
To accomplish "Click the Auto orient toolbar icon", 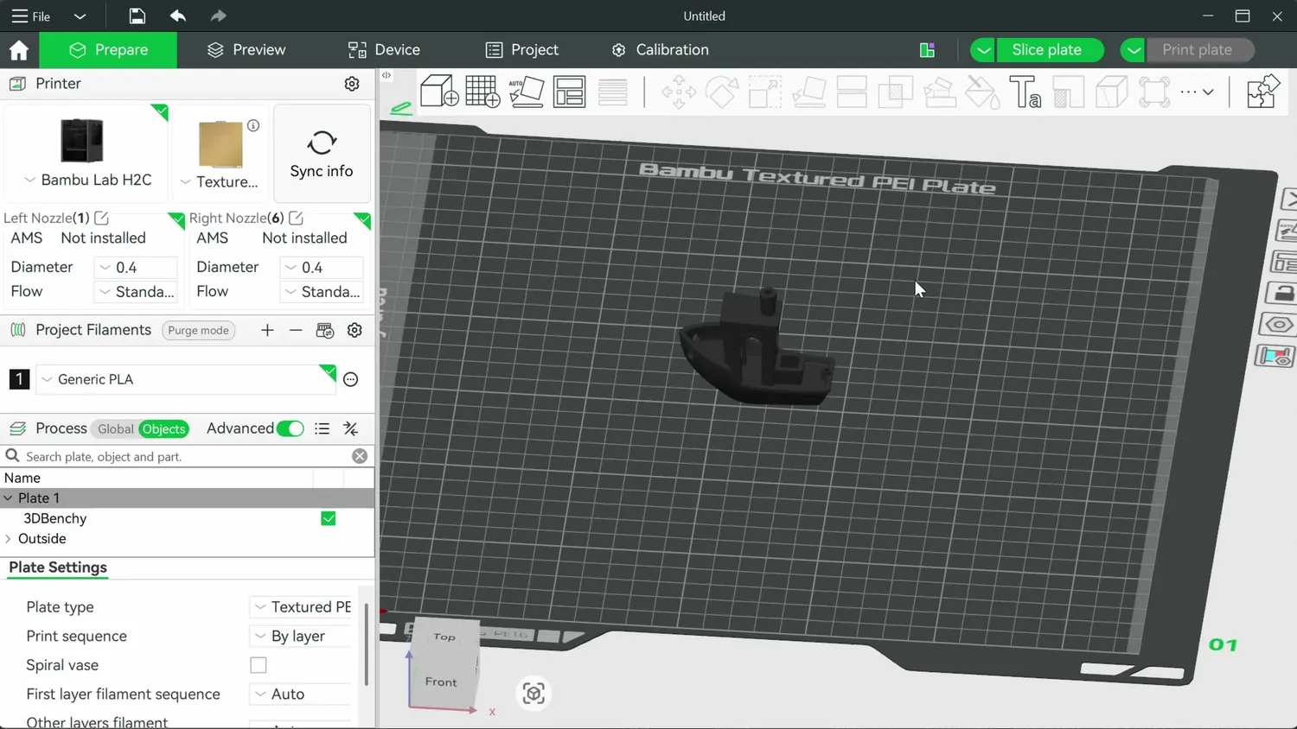I will (x=526, y=92).
